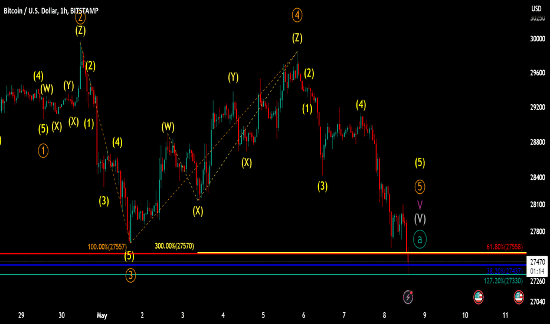Click the (Z) label under circled 4

[x=297, y=38]
